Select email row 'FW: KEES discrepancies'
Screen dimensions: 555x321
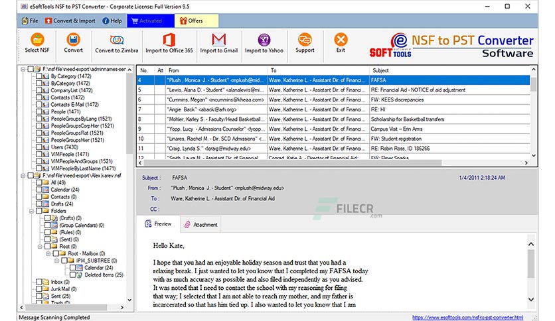point(333,99)
